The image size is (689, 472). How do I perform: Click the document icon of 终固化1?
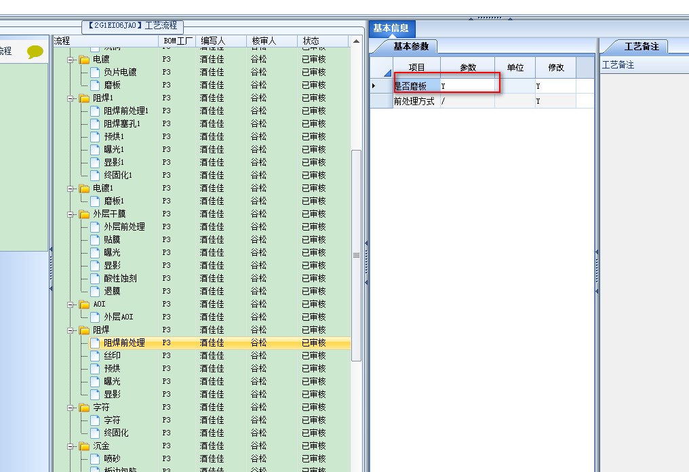95,176
